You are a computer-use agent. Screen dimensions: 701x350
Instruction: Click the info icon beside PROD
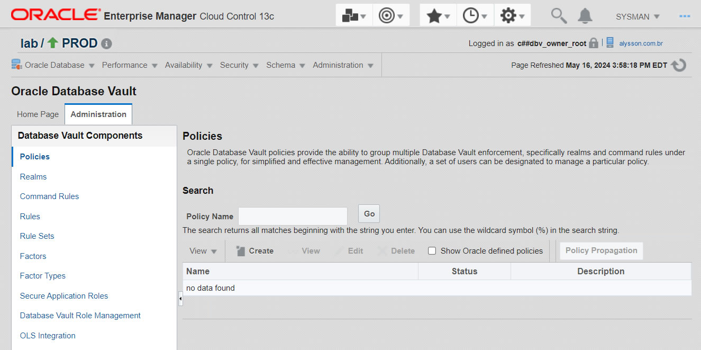point(106,43)
